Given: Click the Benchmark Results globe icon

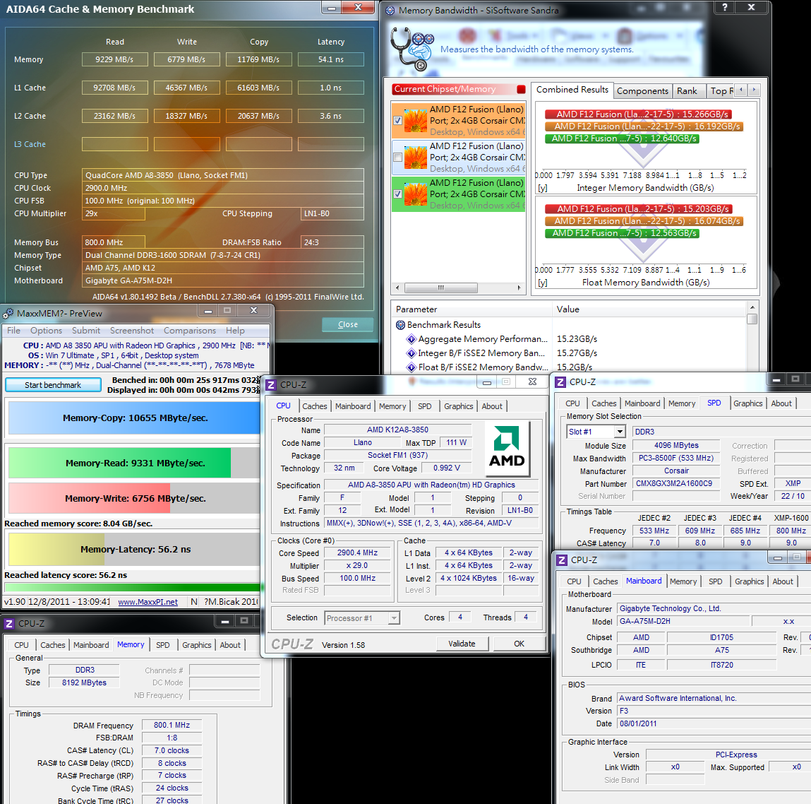Looking at the screenshot, I should point(400,325).
